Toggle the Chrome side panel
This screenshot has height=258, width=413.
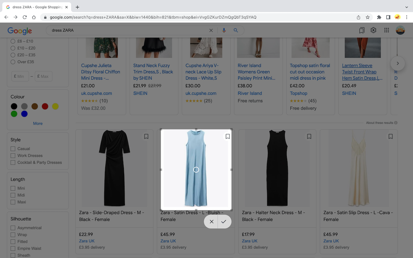pos(388,17)
